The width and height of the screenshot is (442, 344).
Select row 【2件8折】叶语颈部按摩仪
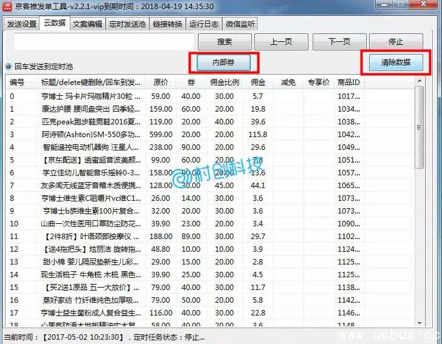tap(210, 237)
